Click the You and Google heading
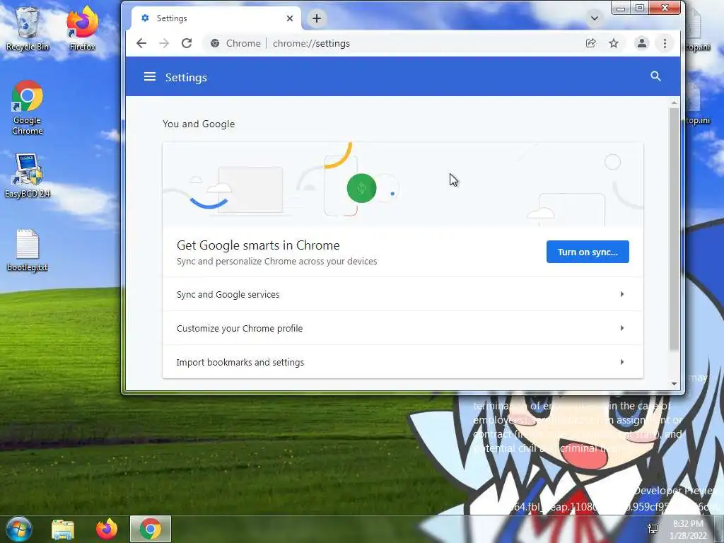This screenshot has width=724, height=543. pos(199,124)
